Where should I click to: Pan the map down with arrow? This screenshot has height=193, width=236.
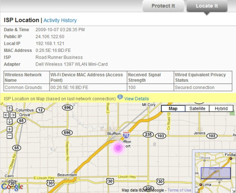[9, 121]
